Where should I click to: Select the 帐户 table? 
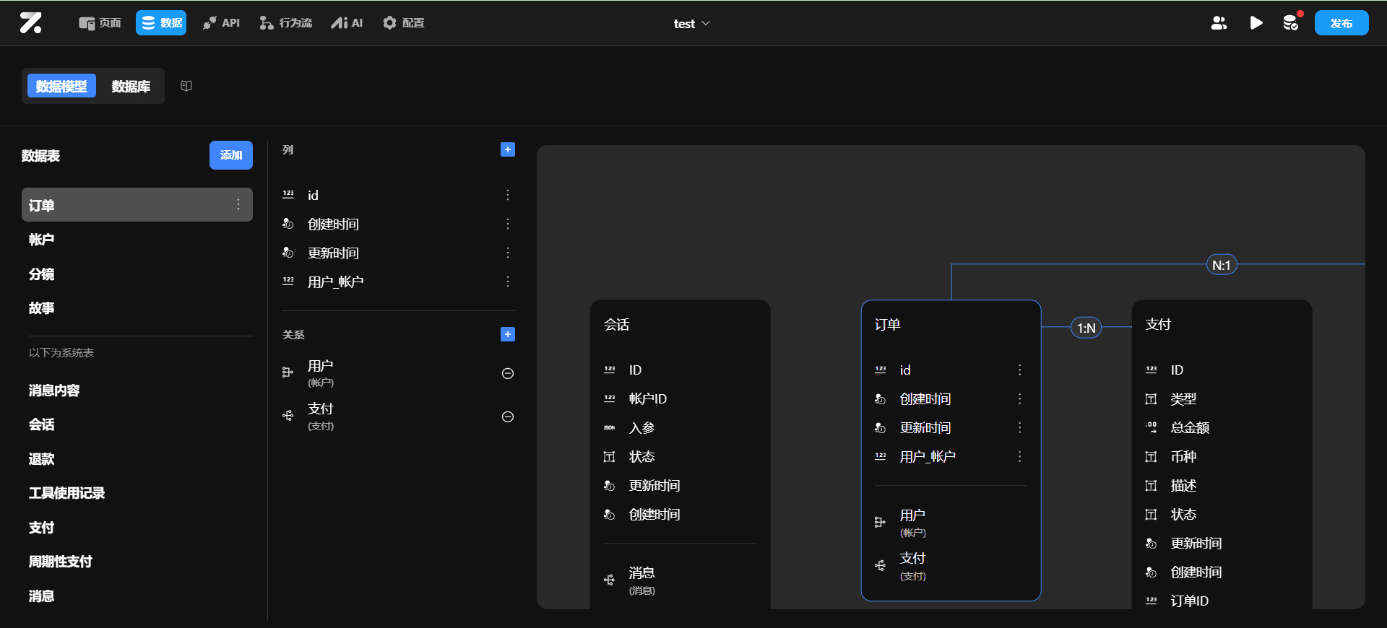137,240
